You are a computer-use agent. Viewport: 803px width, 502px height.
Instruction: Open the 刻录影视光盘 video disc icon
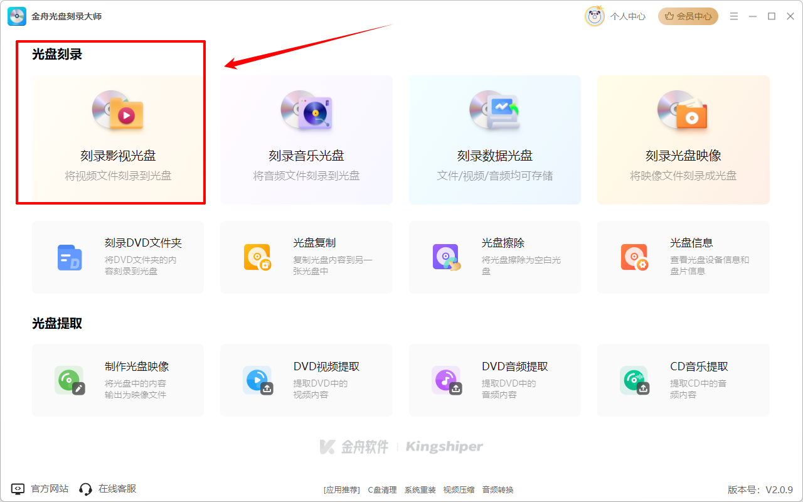click(118, 110)
